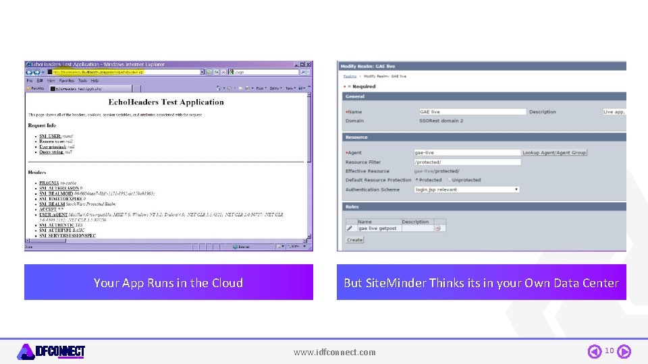Remove the gae live getpost rule
The width and height of the screenshot is (648, 364).
tap(437, 229)
